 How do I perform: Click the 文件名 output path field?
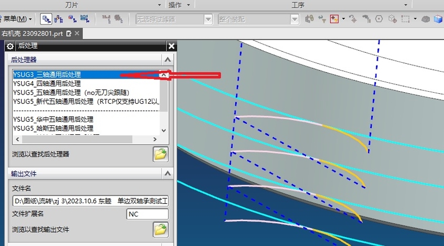point(91,201)
